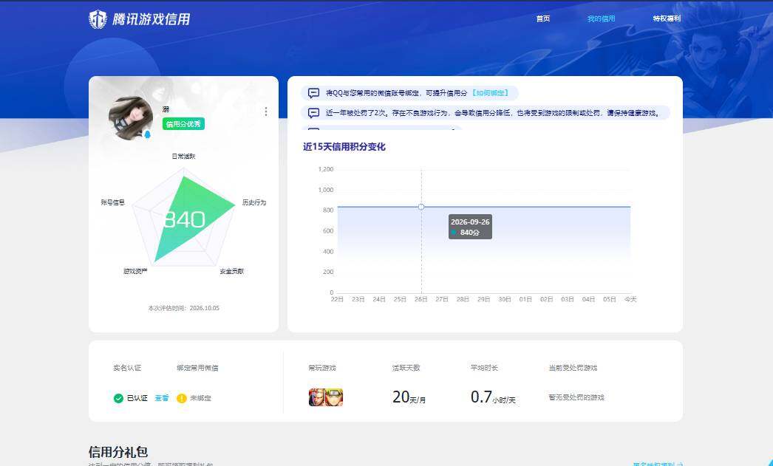Viewport: 773px width, 466px height.
Task: Click the 0.7小时/天 average duration value
Action: [493, 397]
